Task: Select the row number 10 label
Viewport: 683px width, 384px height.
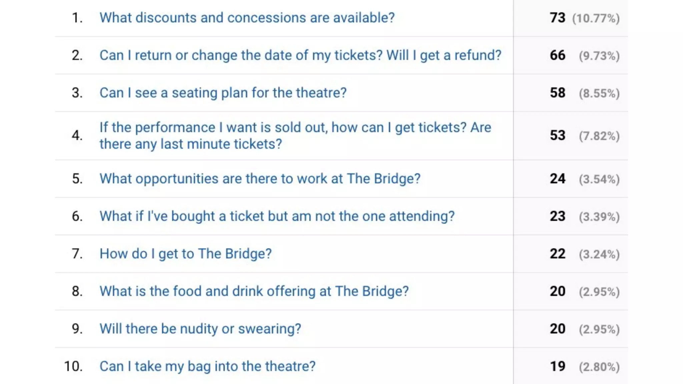Action: [x=73, y=366]
